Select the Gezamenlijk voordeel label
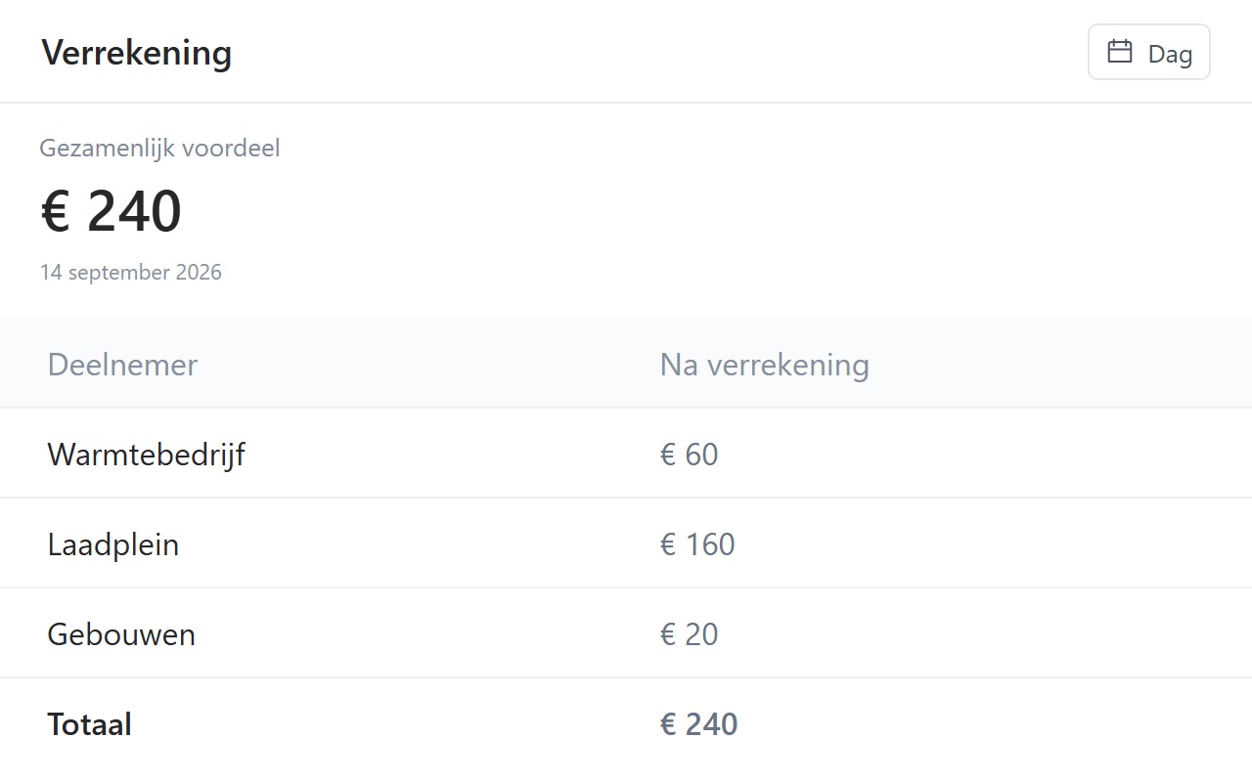The image size is (1252, 782). coord(159,149)
